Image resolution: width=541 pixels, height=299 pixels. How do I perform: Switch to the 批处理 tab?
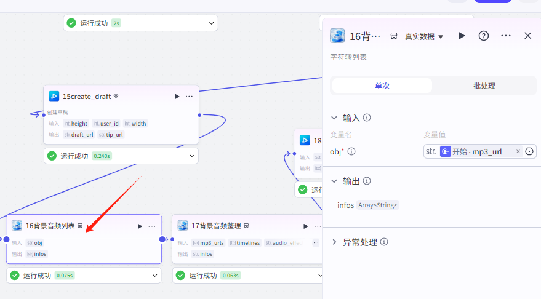(484, 86)
